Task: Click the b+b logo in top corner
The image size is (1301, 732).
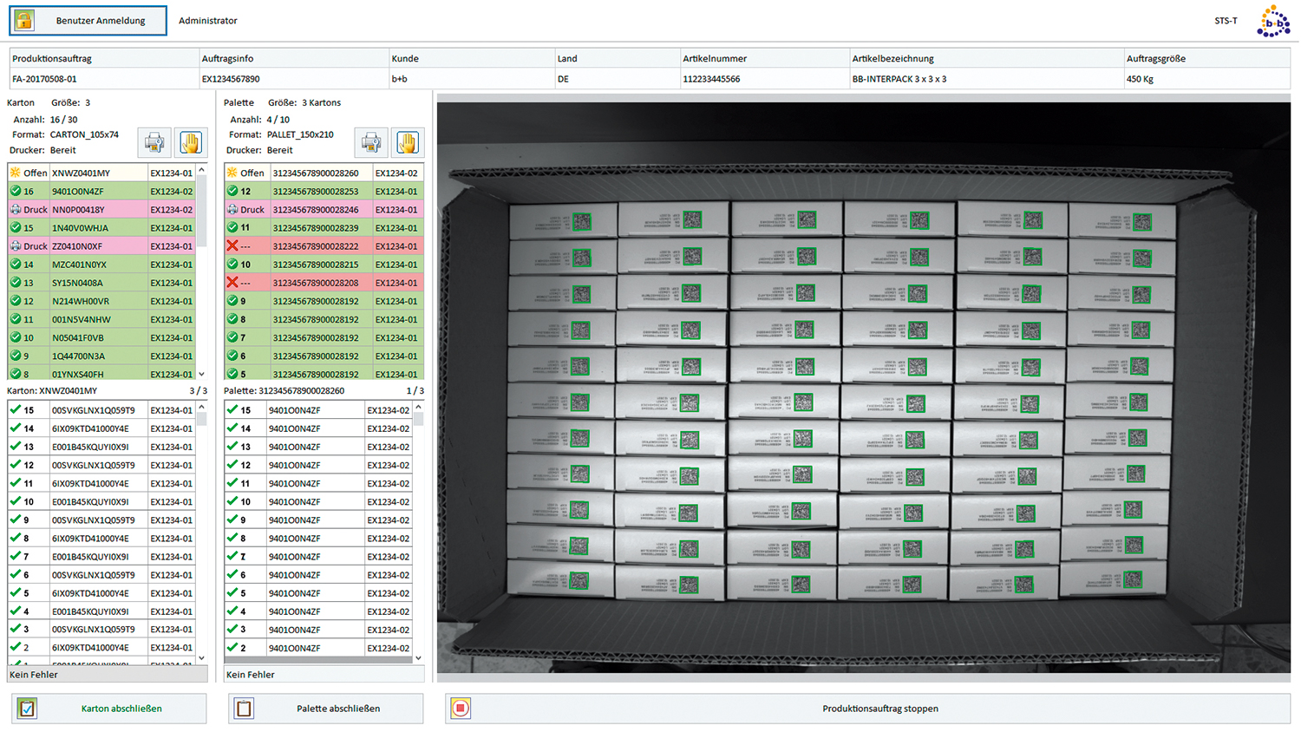Action: click(x=1272, y=21)
